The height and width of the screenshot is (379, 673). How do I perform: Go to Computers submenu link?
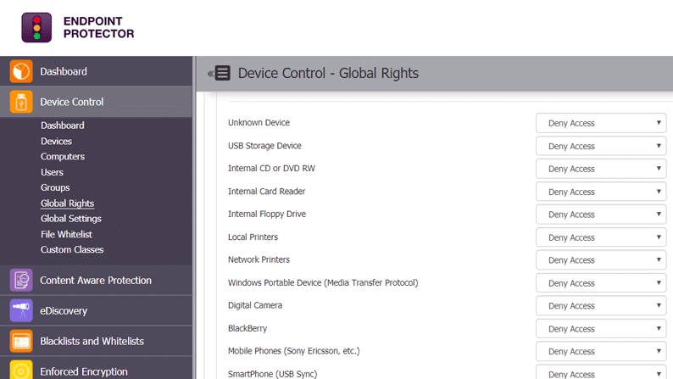[x=63, y=157]
